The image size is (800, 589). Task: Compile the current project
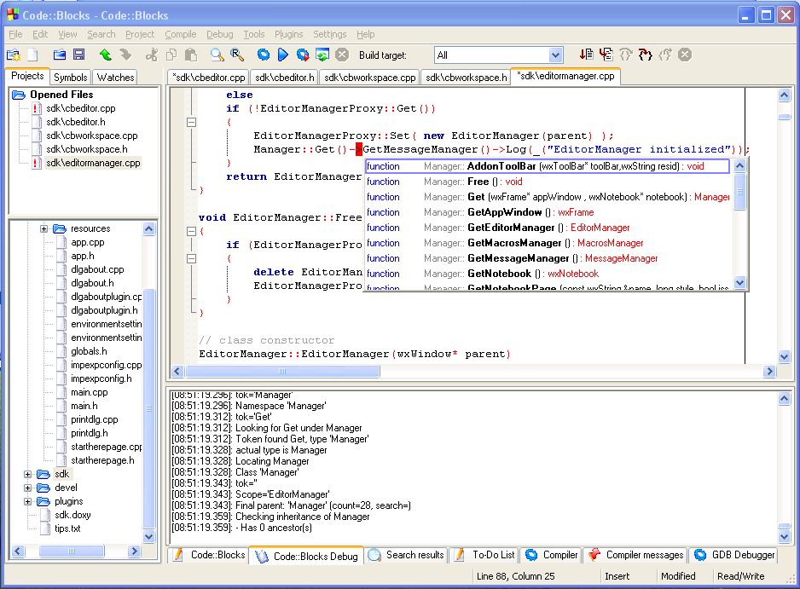[x=264, y=53]
